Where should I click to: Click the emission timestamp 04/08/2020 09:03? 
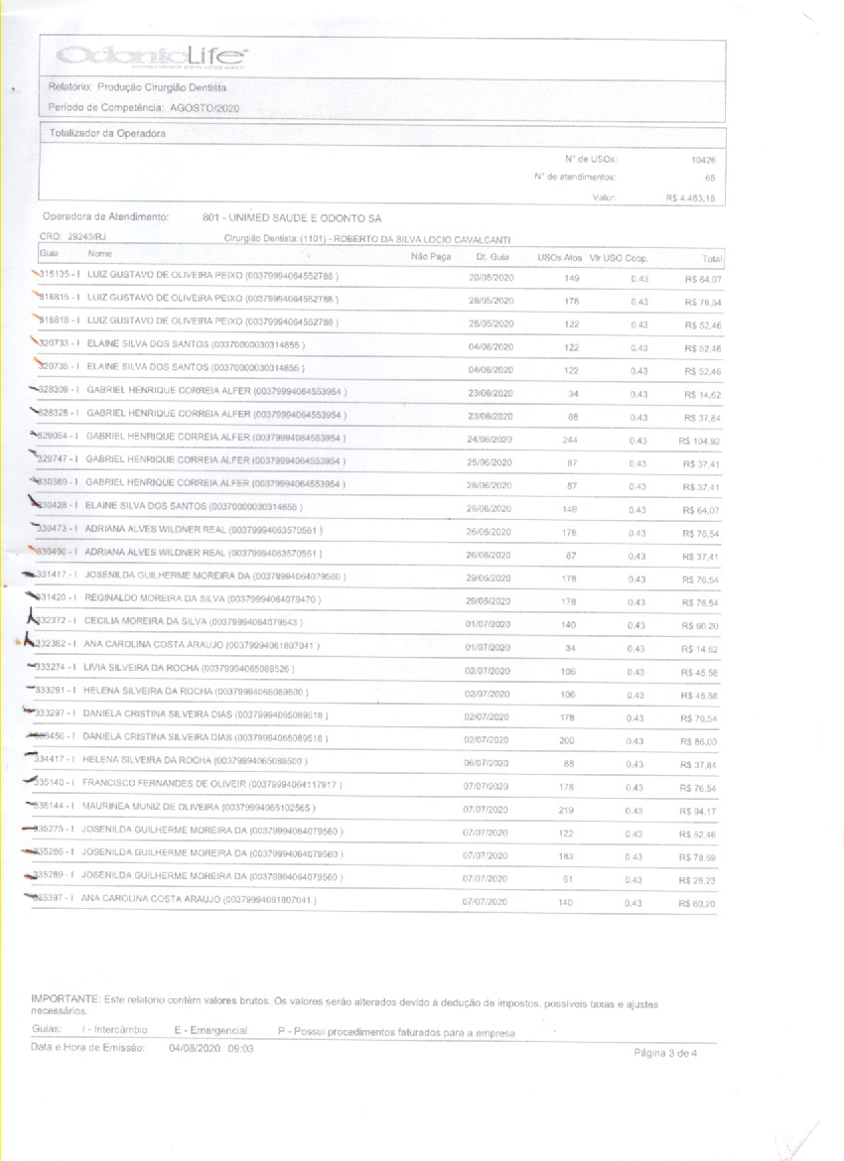(x=211, y=1049)
